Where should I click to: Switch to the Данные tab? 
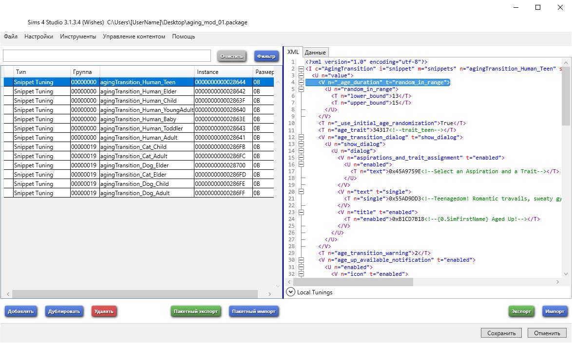[x=315, y=53]
